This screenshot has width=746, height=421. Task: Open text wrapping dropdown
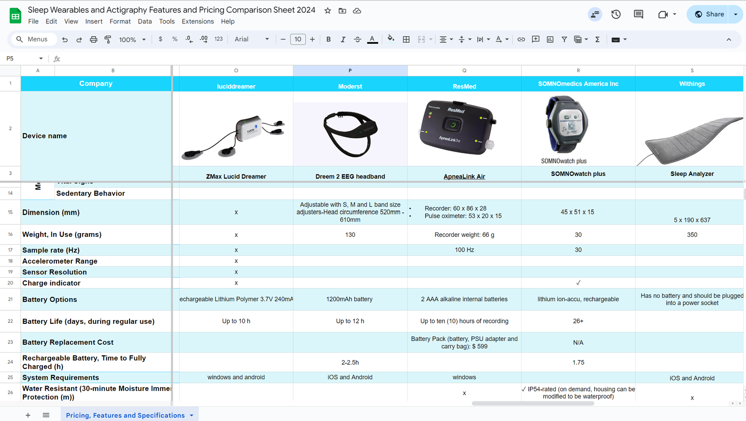tap(484, 40)
